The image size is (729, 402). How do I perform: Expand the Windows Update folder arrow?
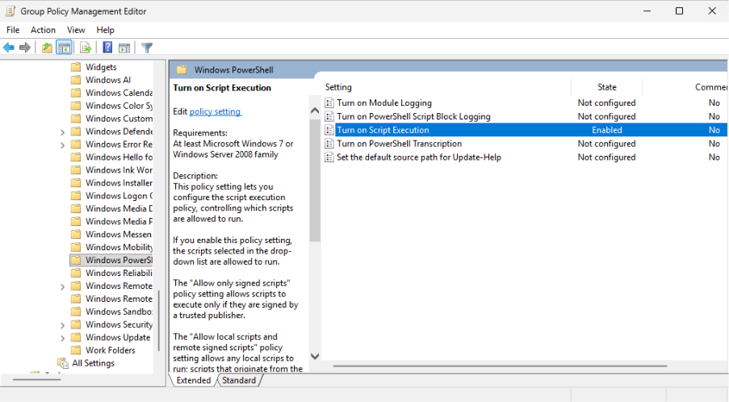coord(63,337)
